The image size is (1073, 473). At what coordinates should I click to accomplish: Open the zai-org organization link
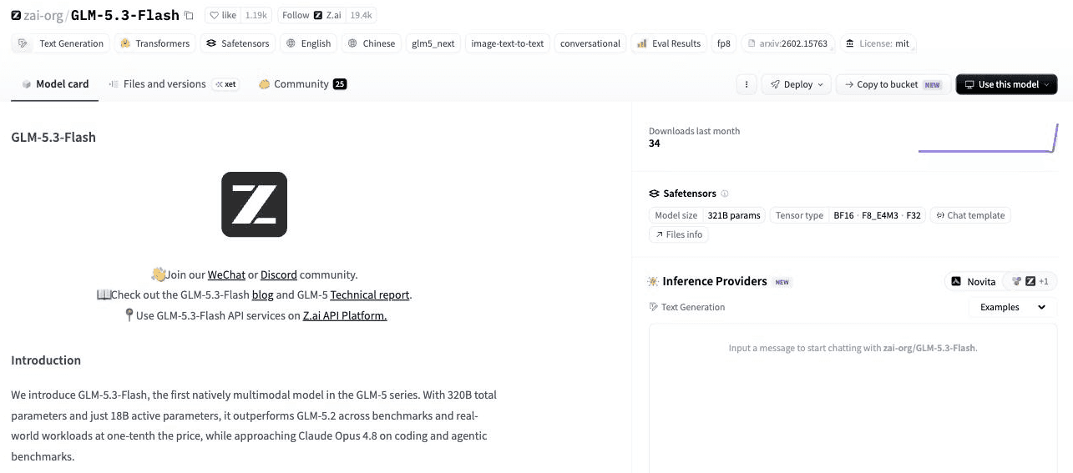[43, 15]
